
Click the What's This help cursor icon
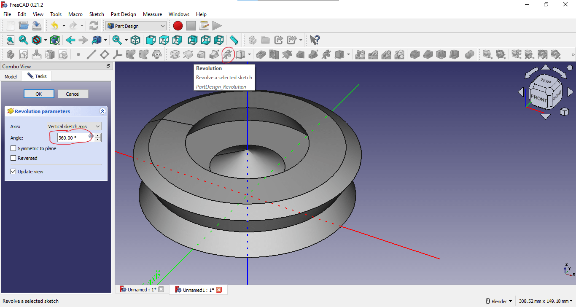point(315,40)
